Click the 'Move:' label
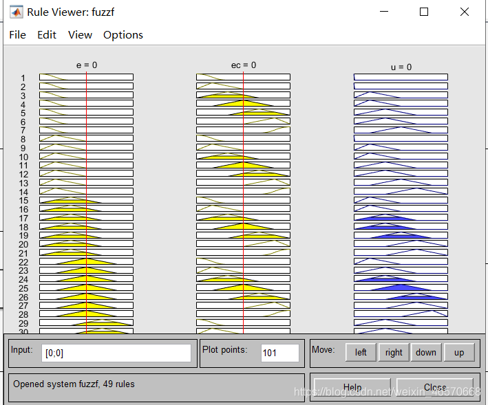Screen dimensions: 488x405 click(323, 350)
